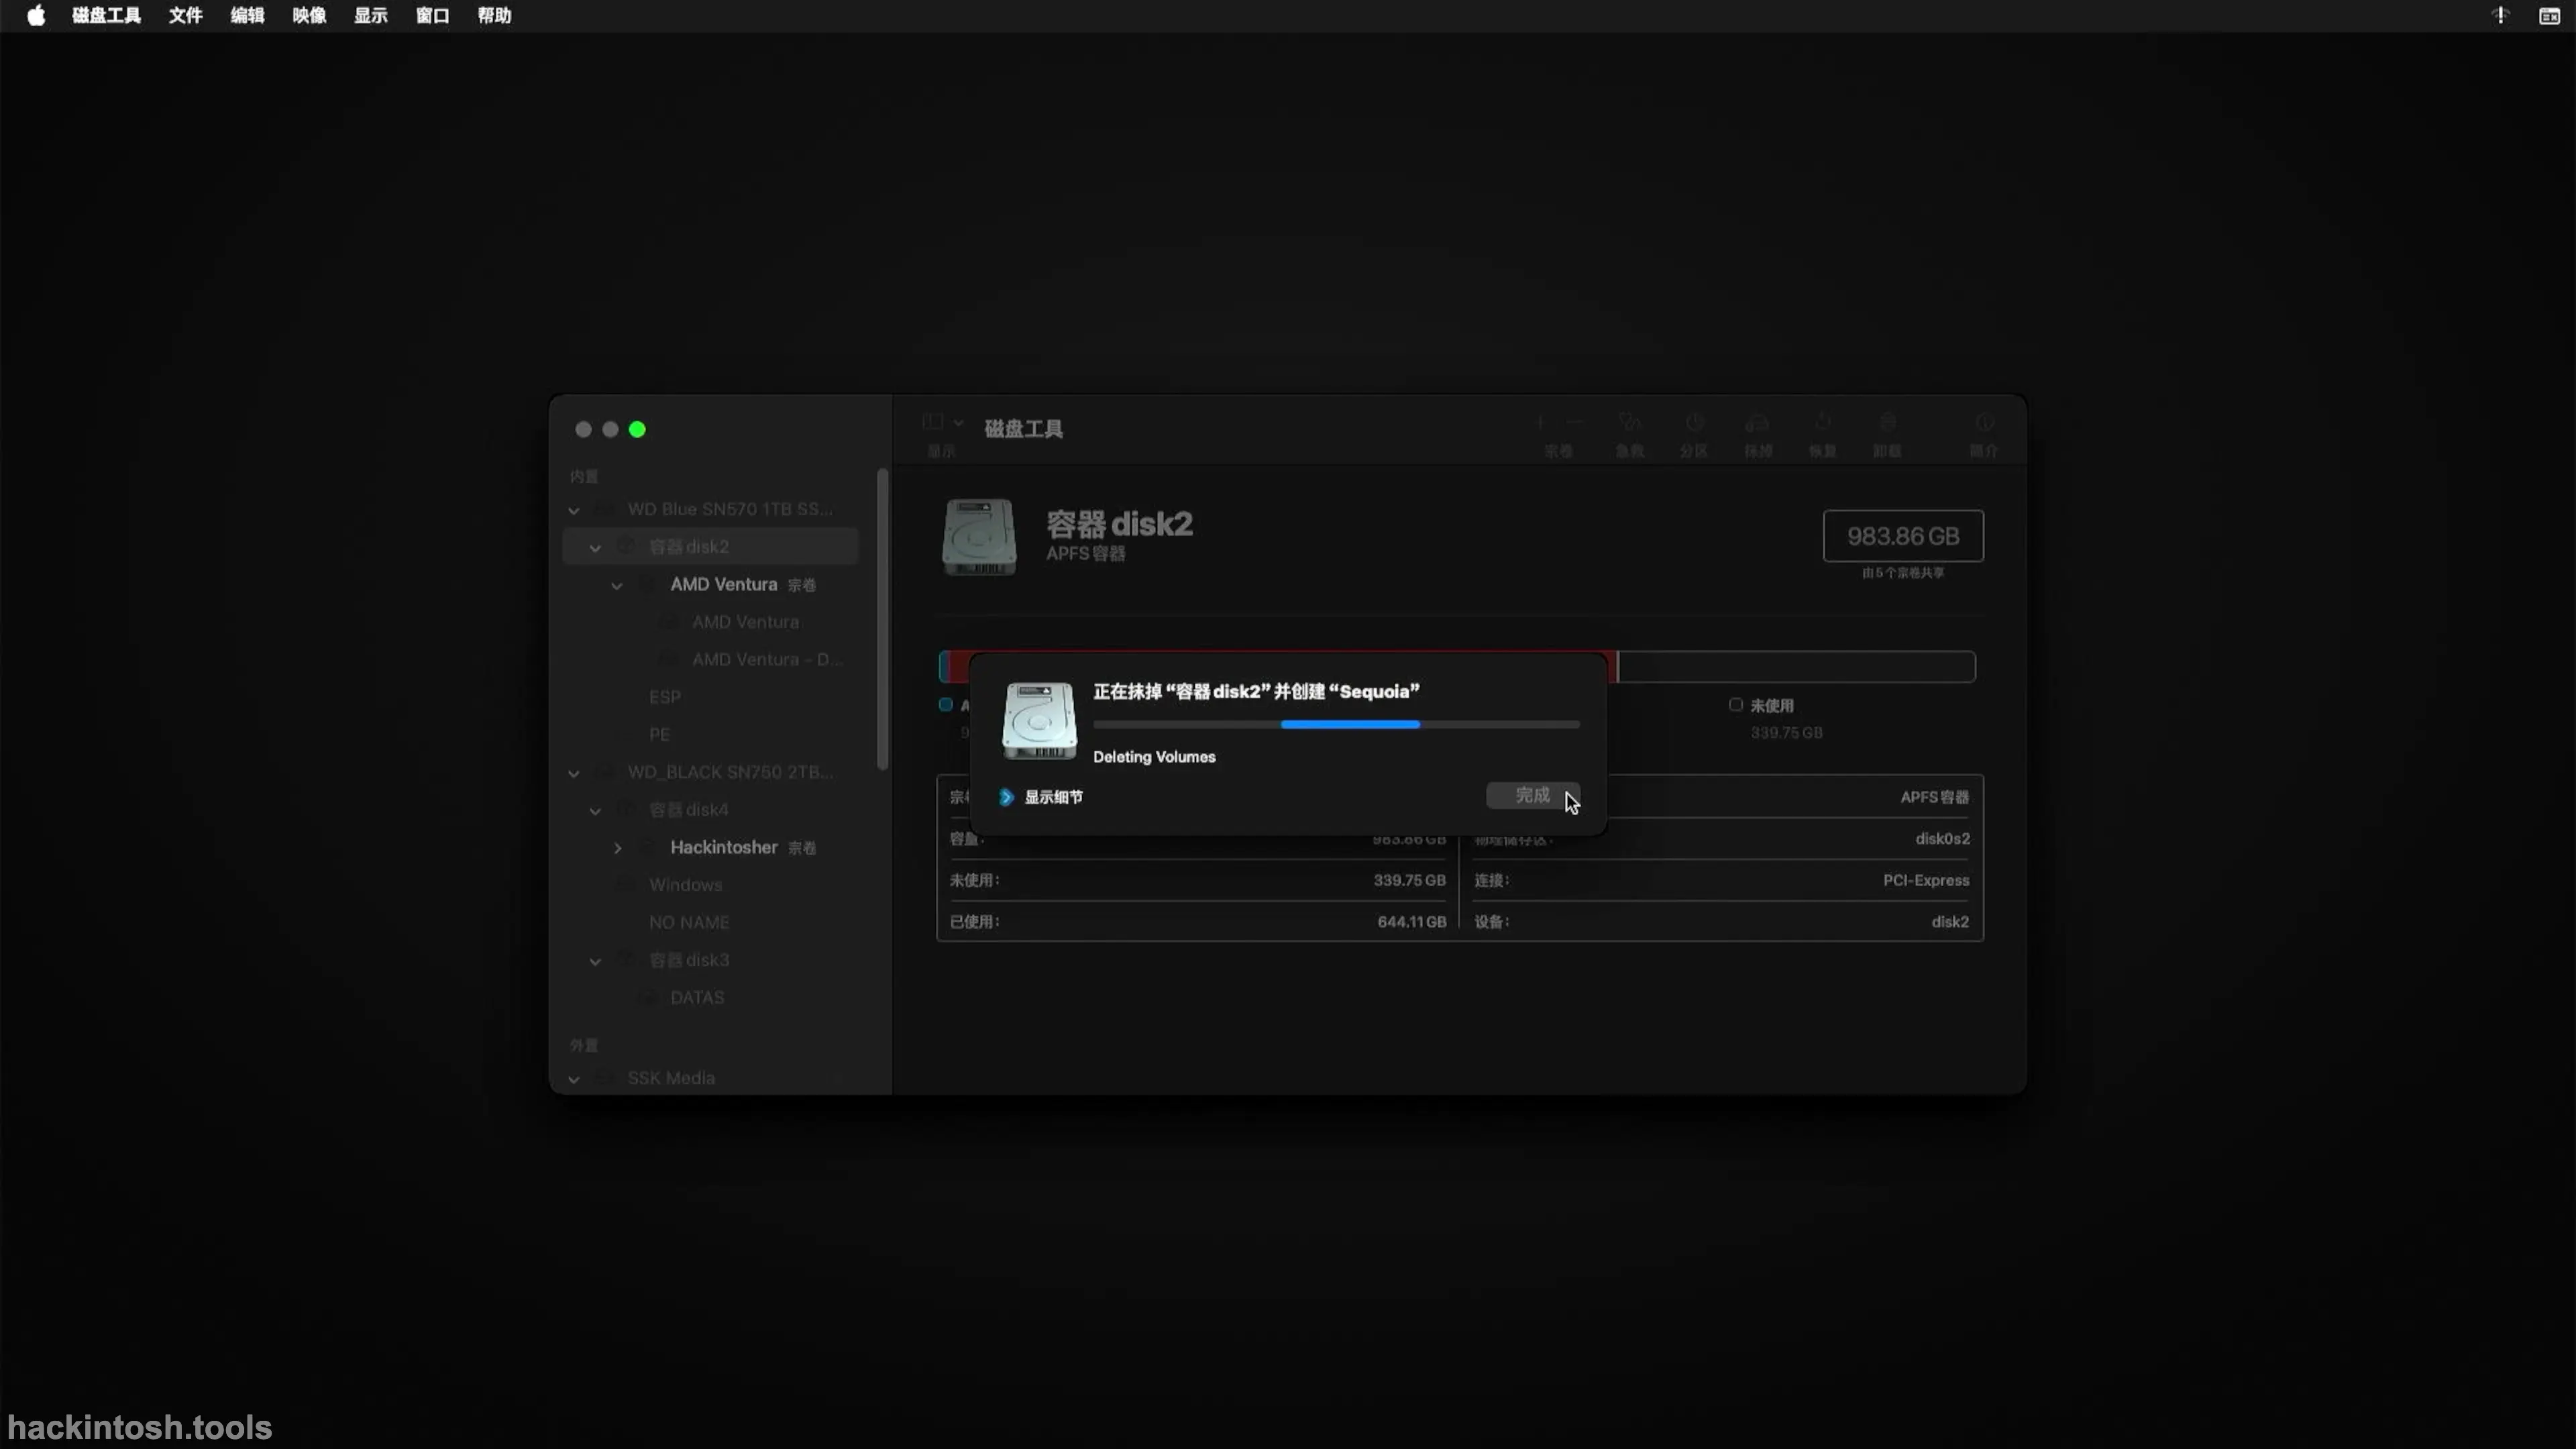Select 容器 disk2 in sidebar

click(710, 546)
